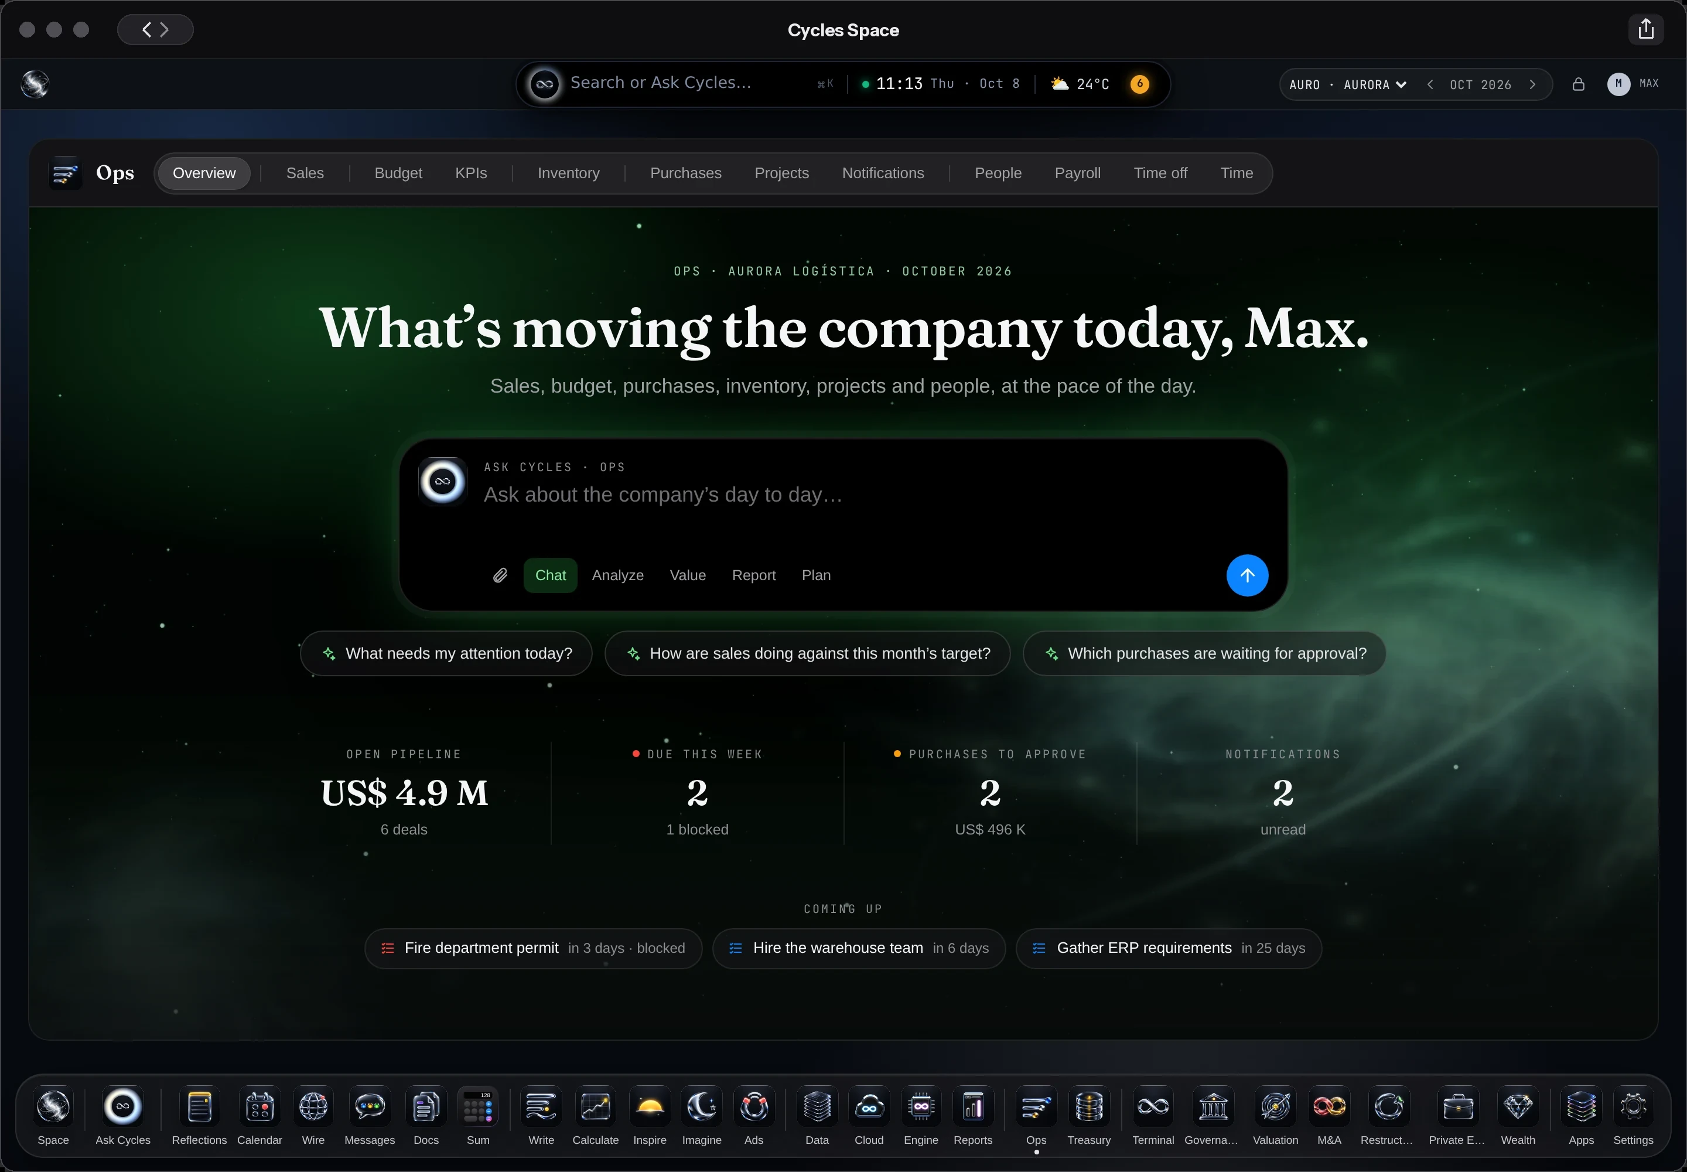This screenshot has height=1172, width=1687.
Task: Open the Treasury app in the dock
Action: point(1089,1106)
